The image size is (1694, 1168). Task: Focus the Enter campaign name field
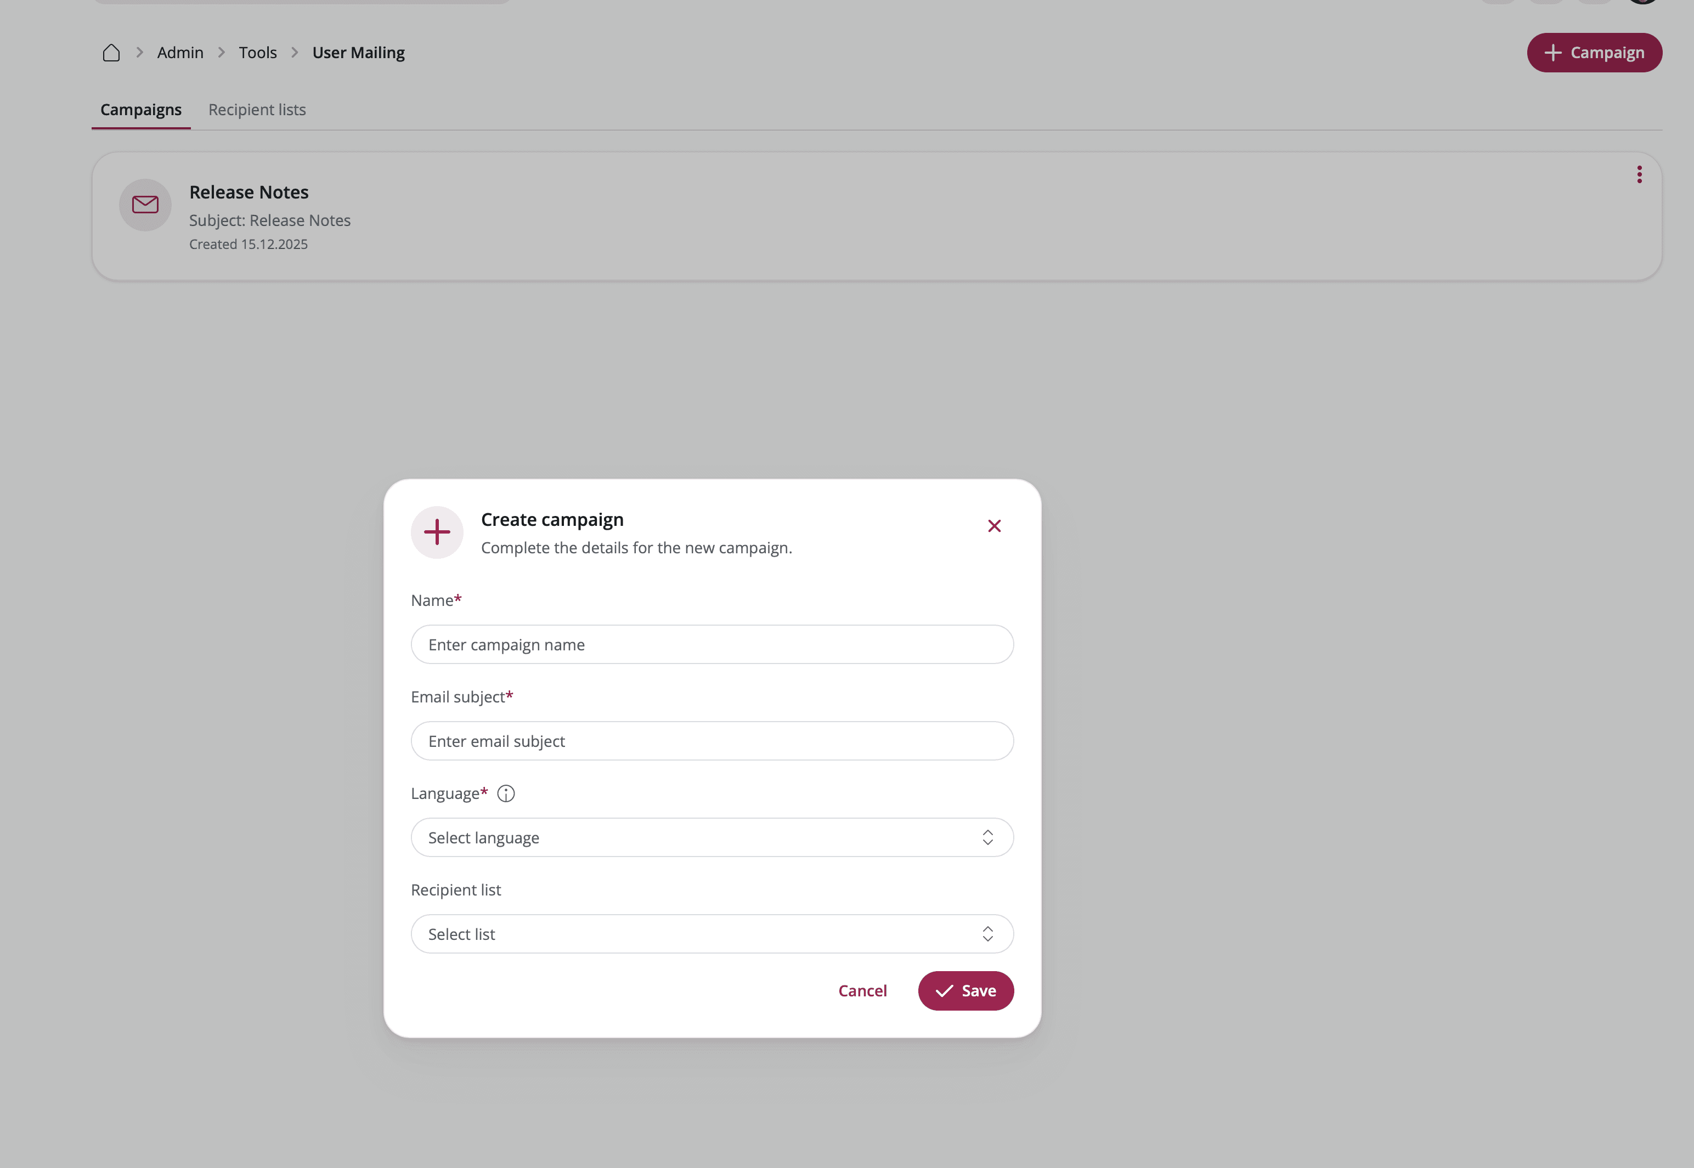tap(712, 645)
